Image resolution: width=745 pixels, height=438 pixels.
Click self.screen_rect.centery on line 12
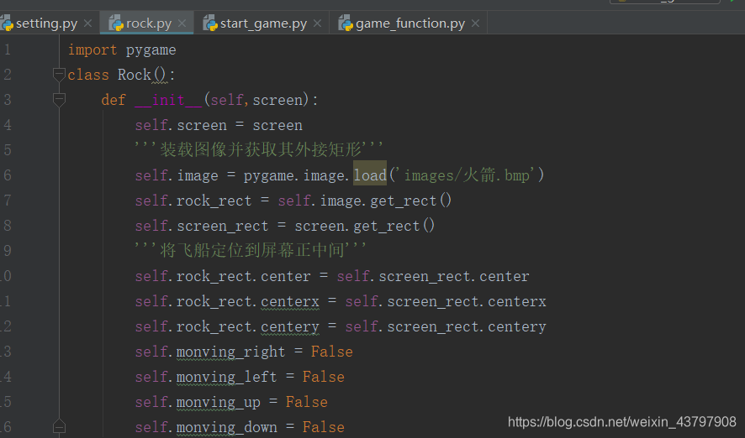(446, 326)
